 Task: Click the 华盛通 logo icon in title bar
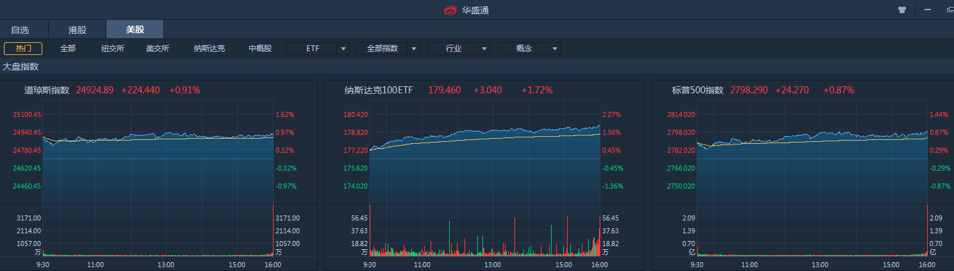point(451,10)
